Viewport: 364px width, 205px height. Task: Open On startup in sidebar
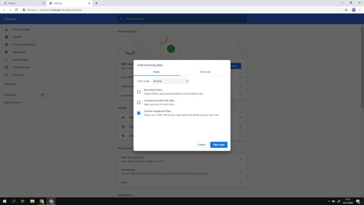18,75
